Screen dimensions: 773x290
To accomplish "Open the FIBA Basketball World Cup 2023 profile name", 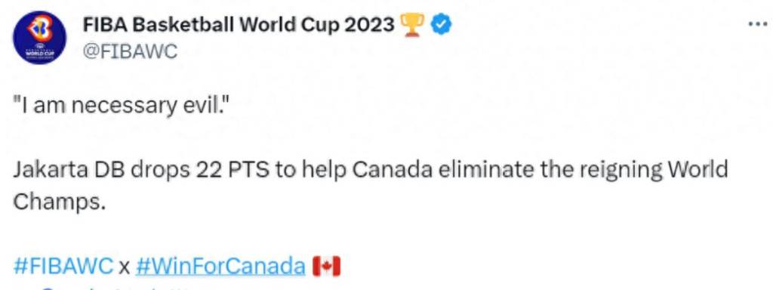I will pyautogui.click(x=239, y=24).
